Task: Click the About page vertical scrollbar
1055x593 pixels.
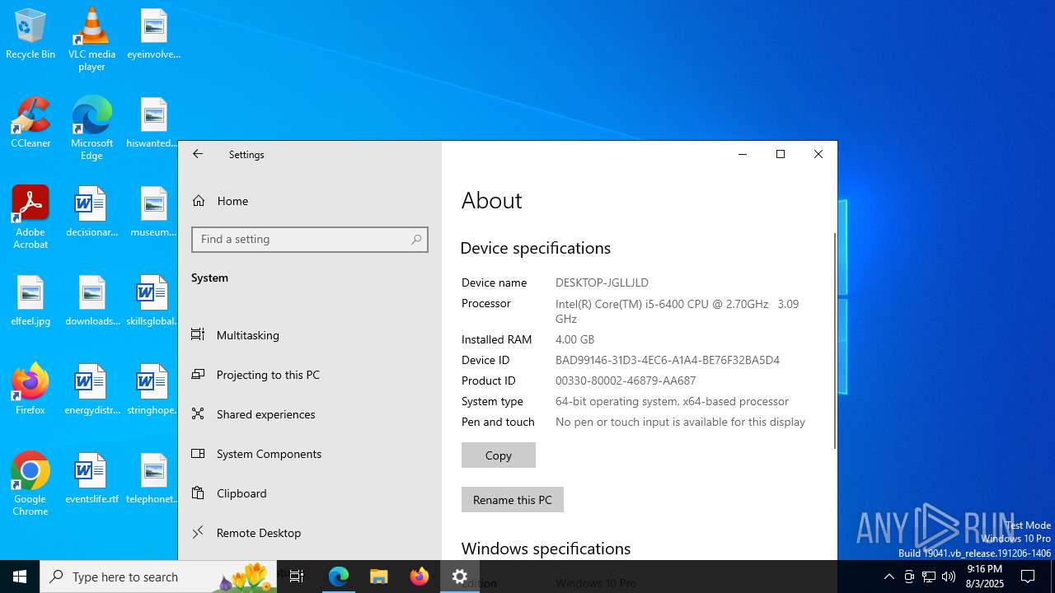Action: click(x=834, y=340)
